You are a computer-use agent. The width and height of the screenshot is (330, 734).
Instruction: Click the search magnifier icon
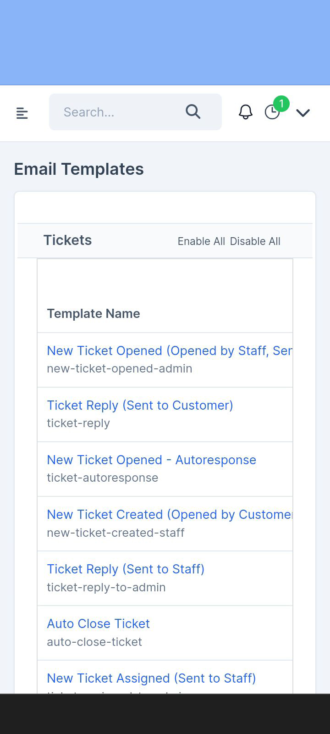(193, 111)
